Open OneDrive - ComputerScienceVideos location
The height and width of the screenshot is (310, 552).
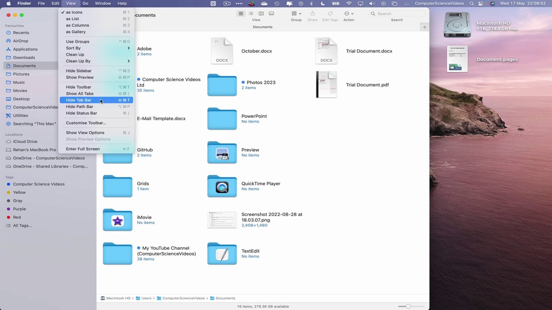49,158
